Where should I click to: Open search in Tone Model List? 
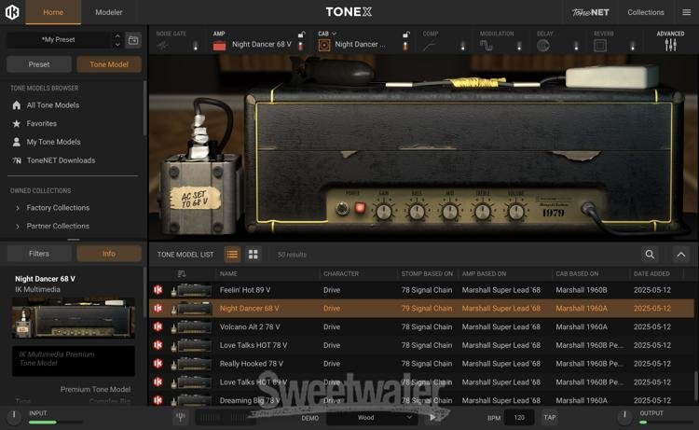tap(650, 255)
